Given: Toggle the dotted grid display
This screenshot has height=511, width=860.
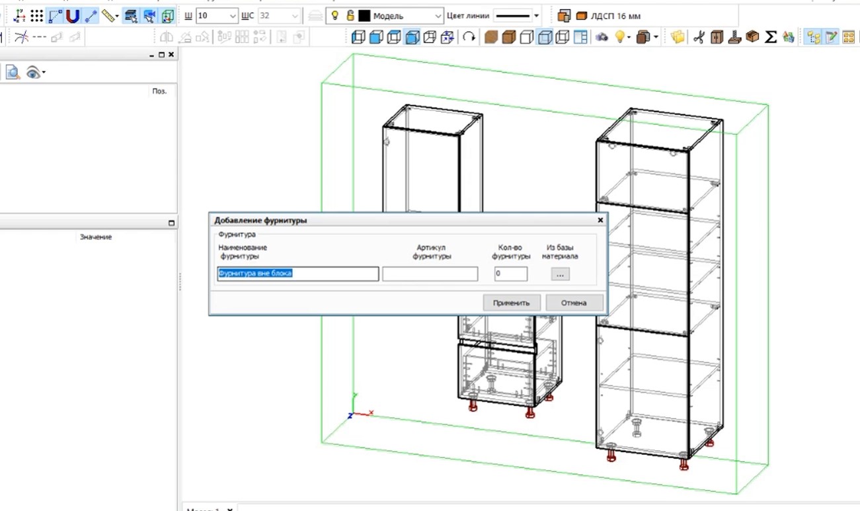Looking at the screenshot, I should (x=37, y=16).
